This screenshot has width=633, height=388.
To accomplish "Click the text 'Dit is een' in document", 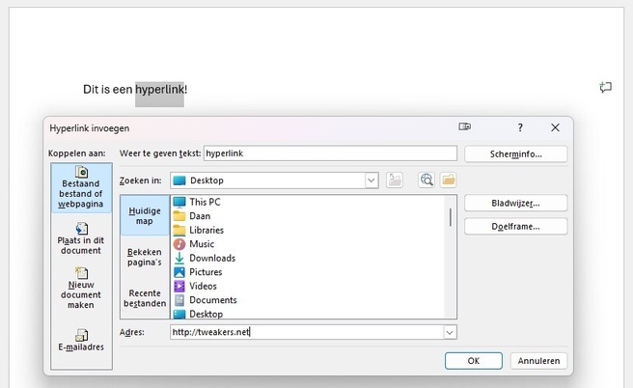I will (107, 90).
